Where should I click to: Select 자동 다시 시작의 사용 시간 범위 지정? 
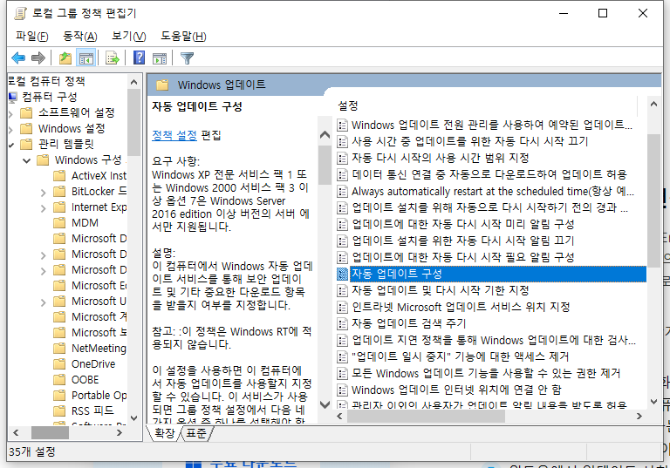(440, 158)
